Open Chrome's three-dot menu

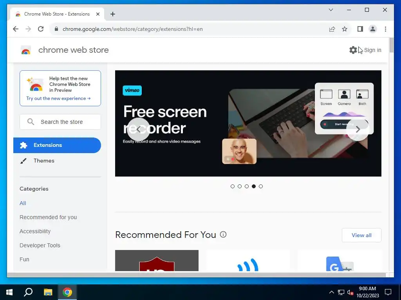[x=385, y=29]
